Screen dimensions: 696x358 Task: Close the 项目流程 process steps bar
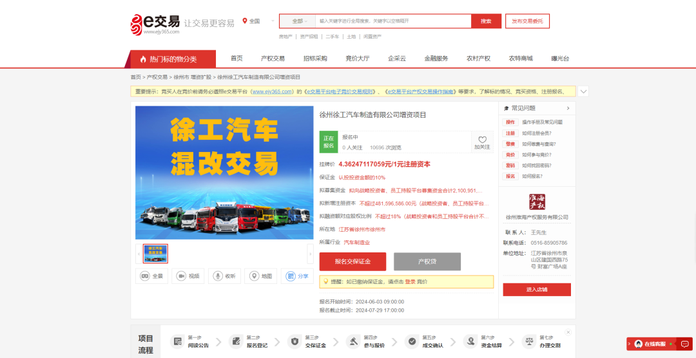pyautogui.click(x=568, y=332)
